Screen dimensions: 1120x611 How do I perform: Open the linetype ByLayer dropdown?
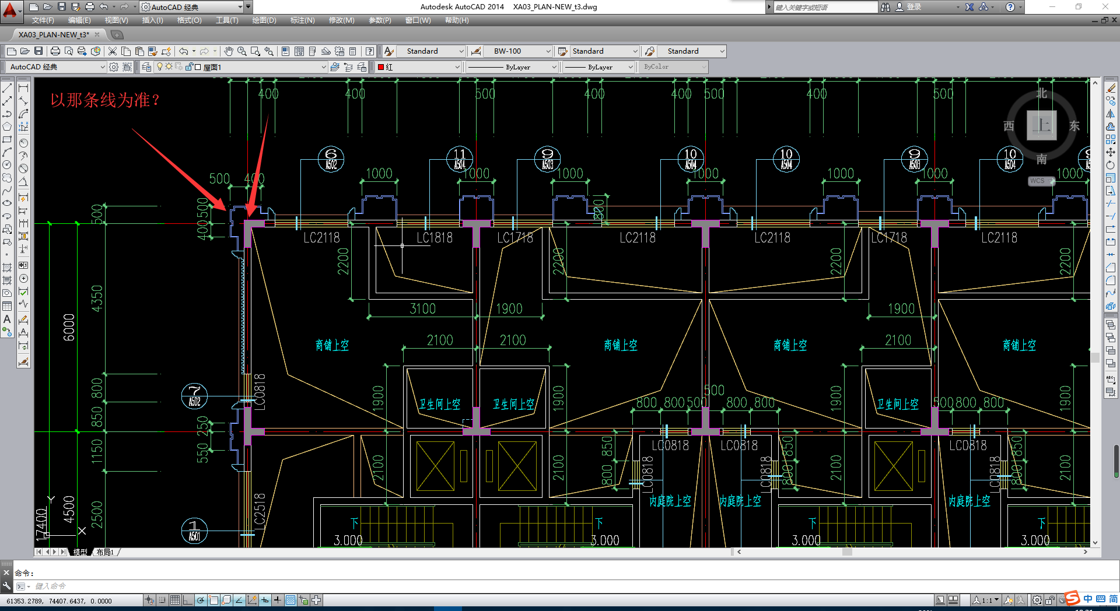[x=512, y=67]
